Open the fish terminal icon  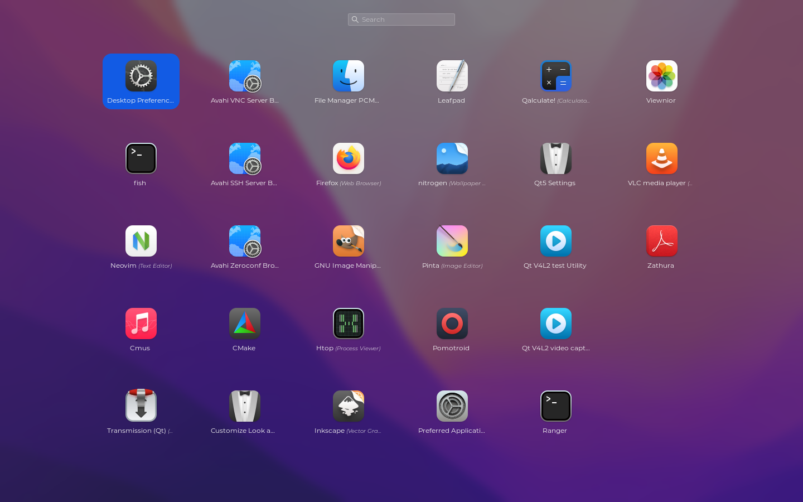141,158
